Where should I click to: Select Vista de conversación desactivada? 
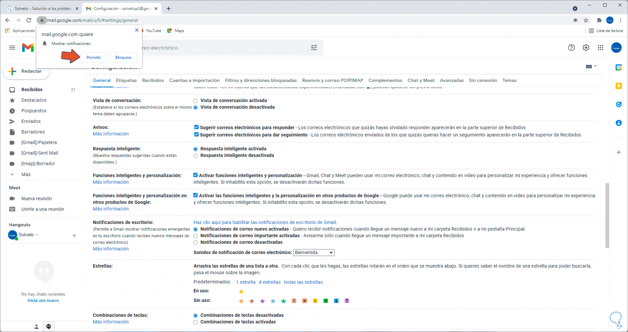(196, 108)
